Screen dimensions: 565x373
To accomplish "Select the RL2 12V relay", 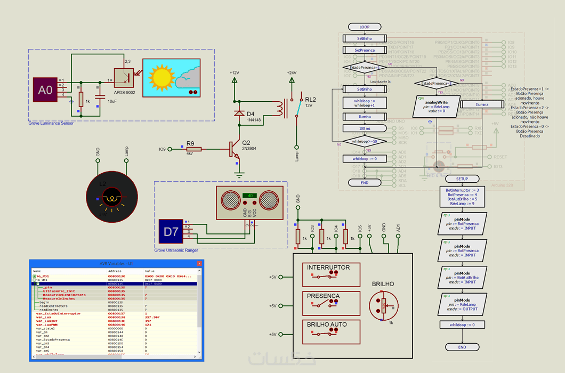I will (292, 108).
